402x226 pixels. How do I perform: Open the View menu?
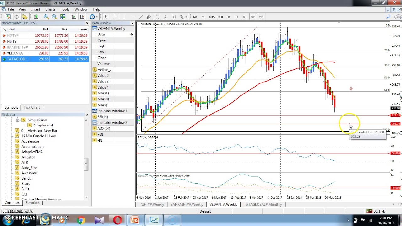click(22, 9)
